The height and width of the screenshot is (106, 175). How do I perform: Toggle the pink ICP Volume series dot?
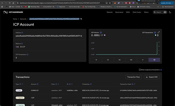[x=105, y=35]
